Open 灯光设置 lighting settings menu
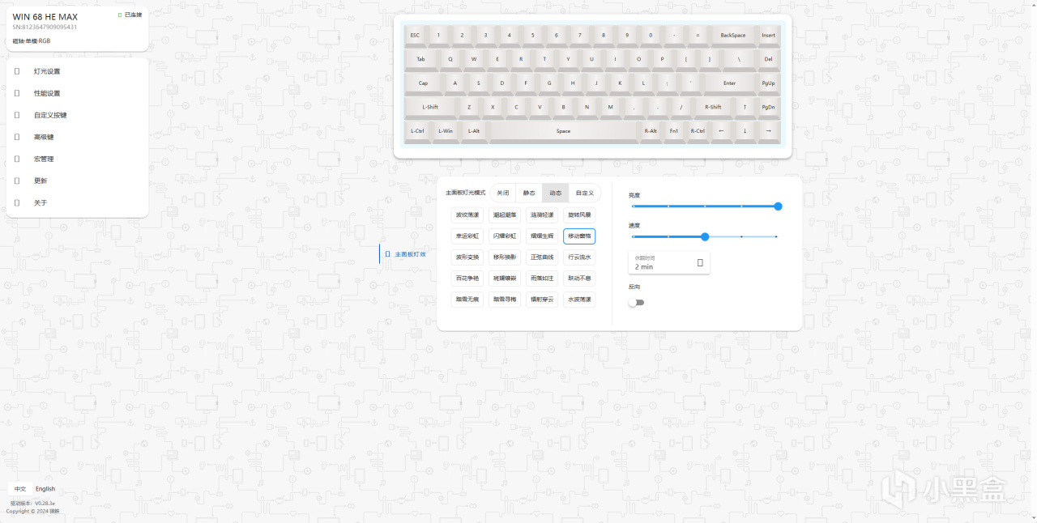The height and width of the screenshot is (523, 1037). [77, 71]
